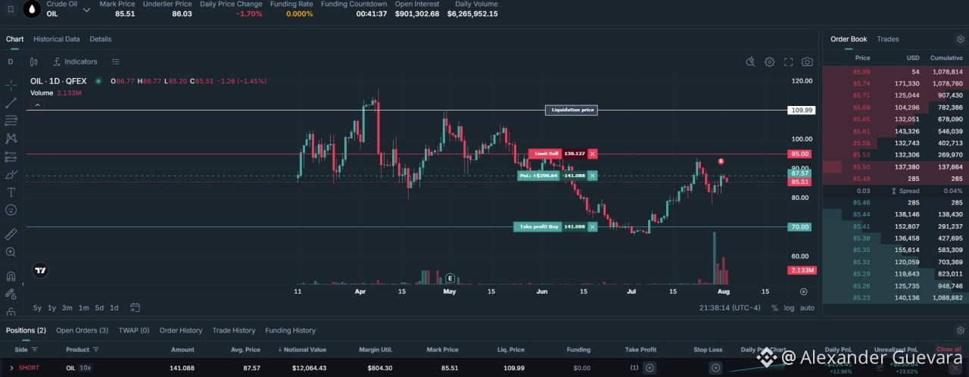Select the trend line drawing tool
The image size is (969, 377).
[11, 102]
